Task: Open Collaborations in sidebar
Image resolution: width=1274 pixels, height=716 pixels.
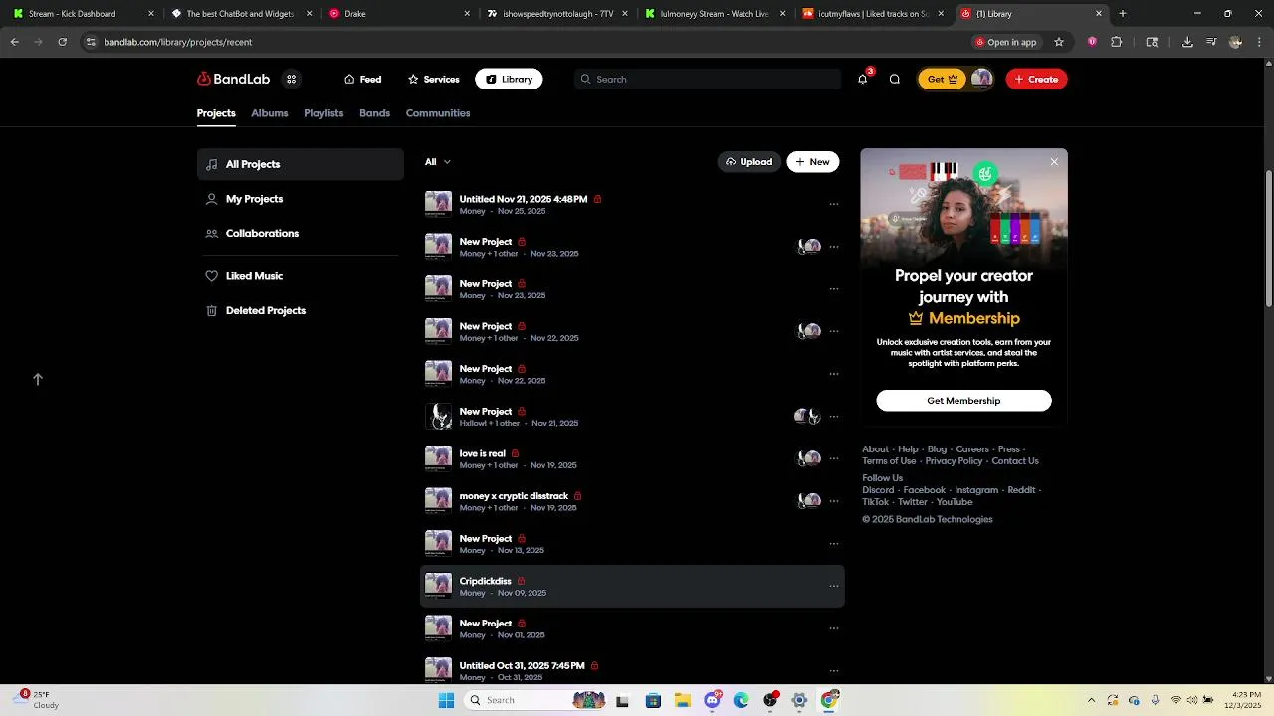Action: [300, 233]
